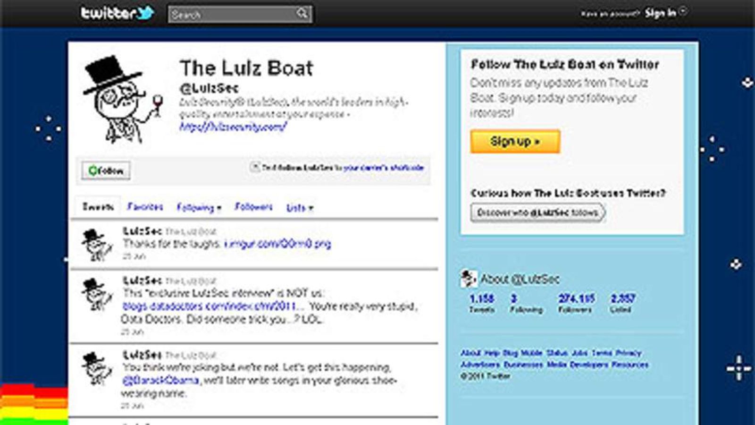The image size is (755, 425).
Task: Open the lulzsecurity.com profile link
Action: point(233,127)
